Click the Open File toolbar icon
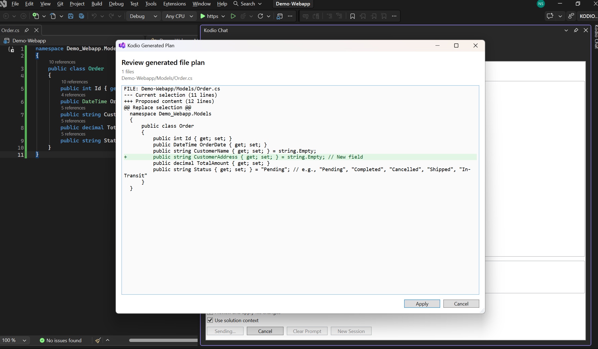598x349 pixels. (x=53, y=16)
